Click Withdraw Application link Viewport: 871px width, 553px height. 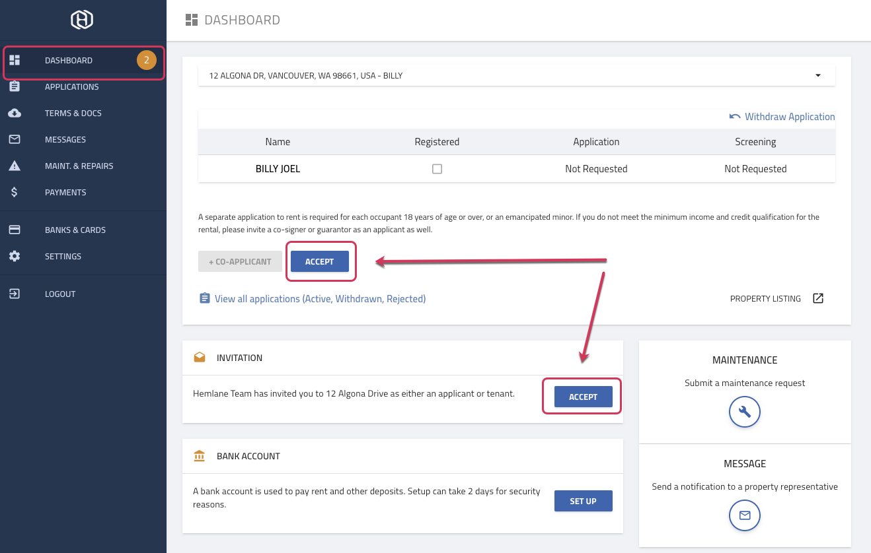coord(782,117)
